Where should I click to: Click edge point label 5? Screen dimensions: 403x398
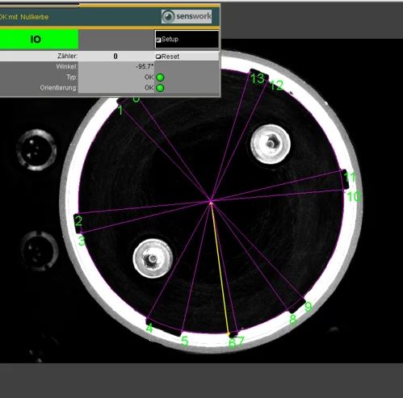pos(184,341)
